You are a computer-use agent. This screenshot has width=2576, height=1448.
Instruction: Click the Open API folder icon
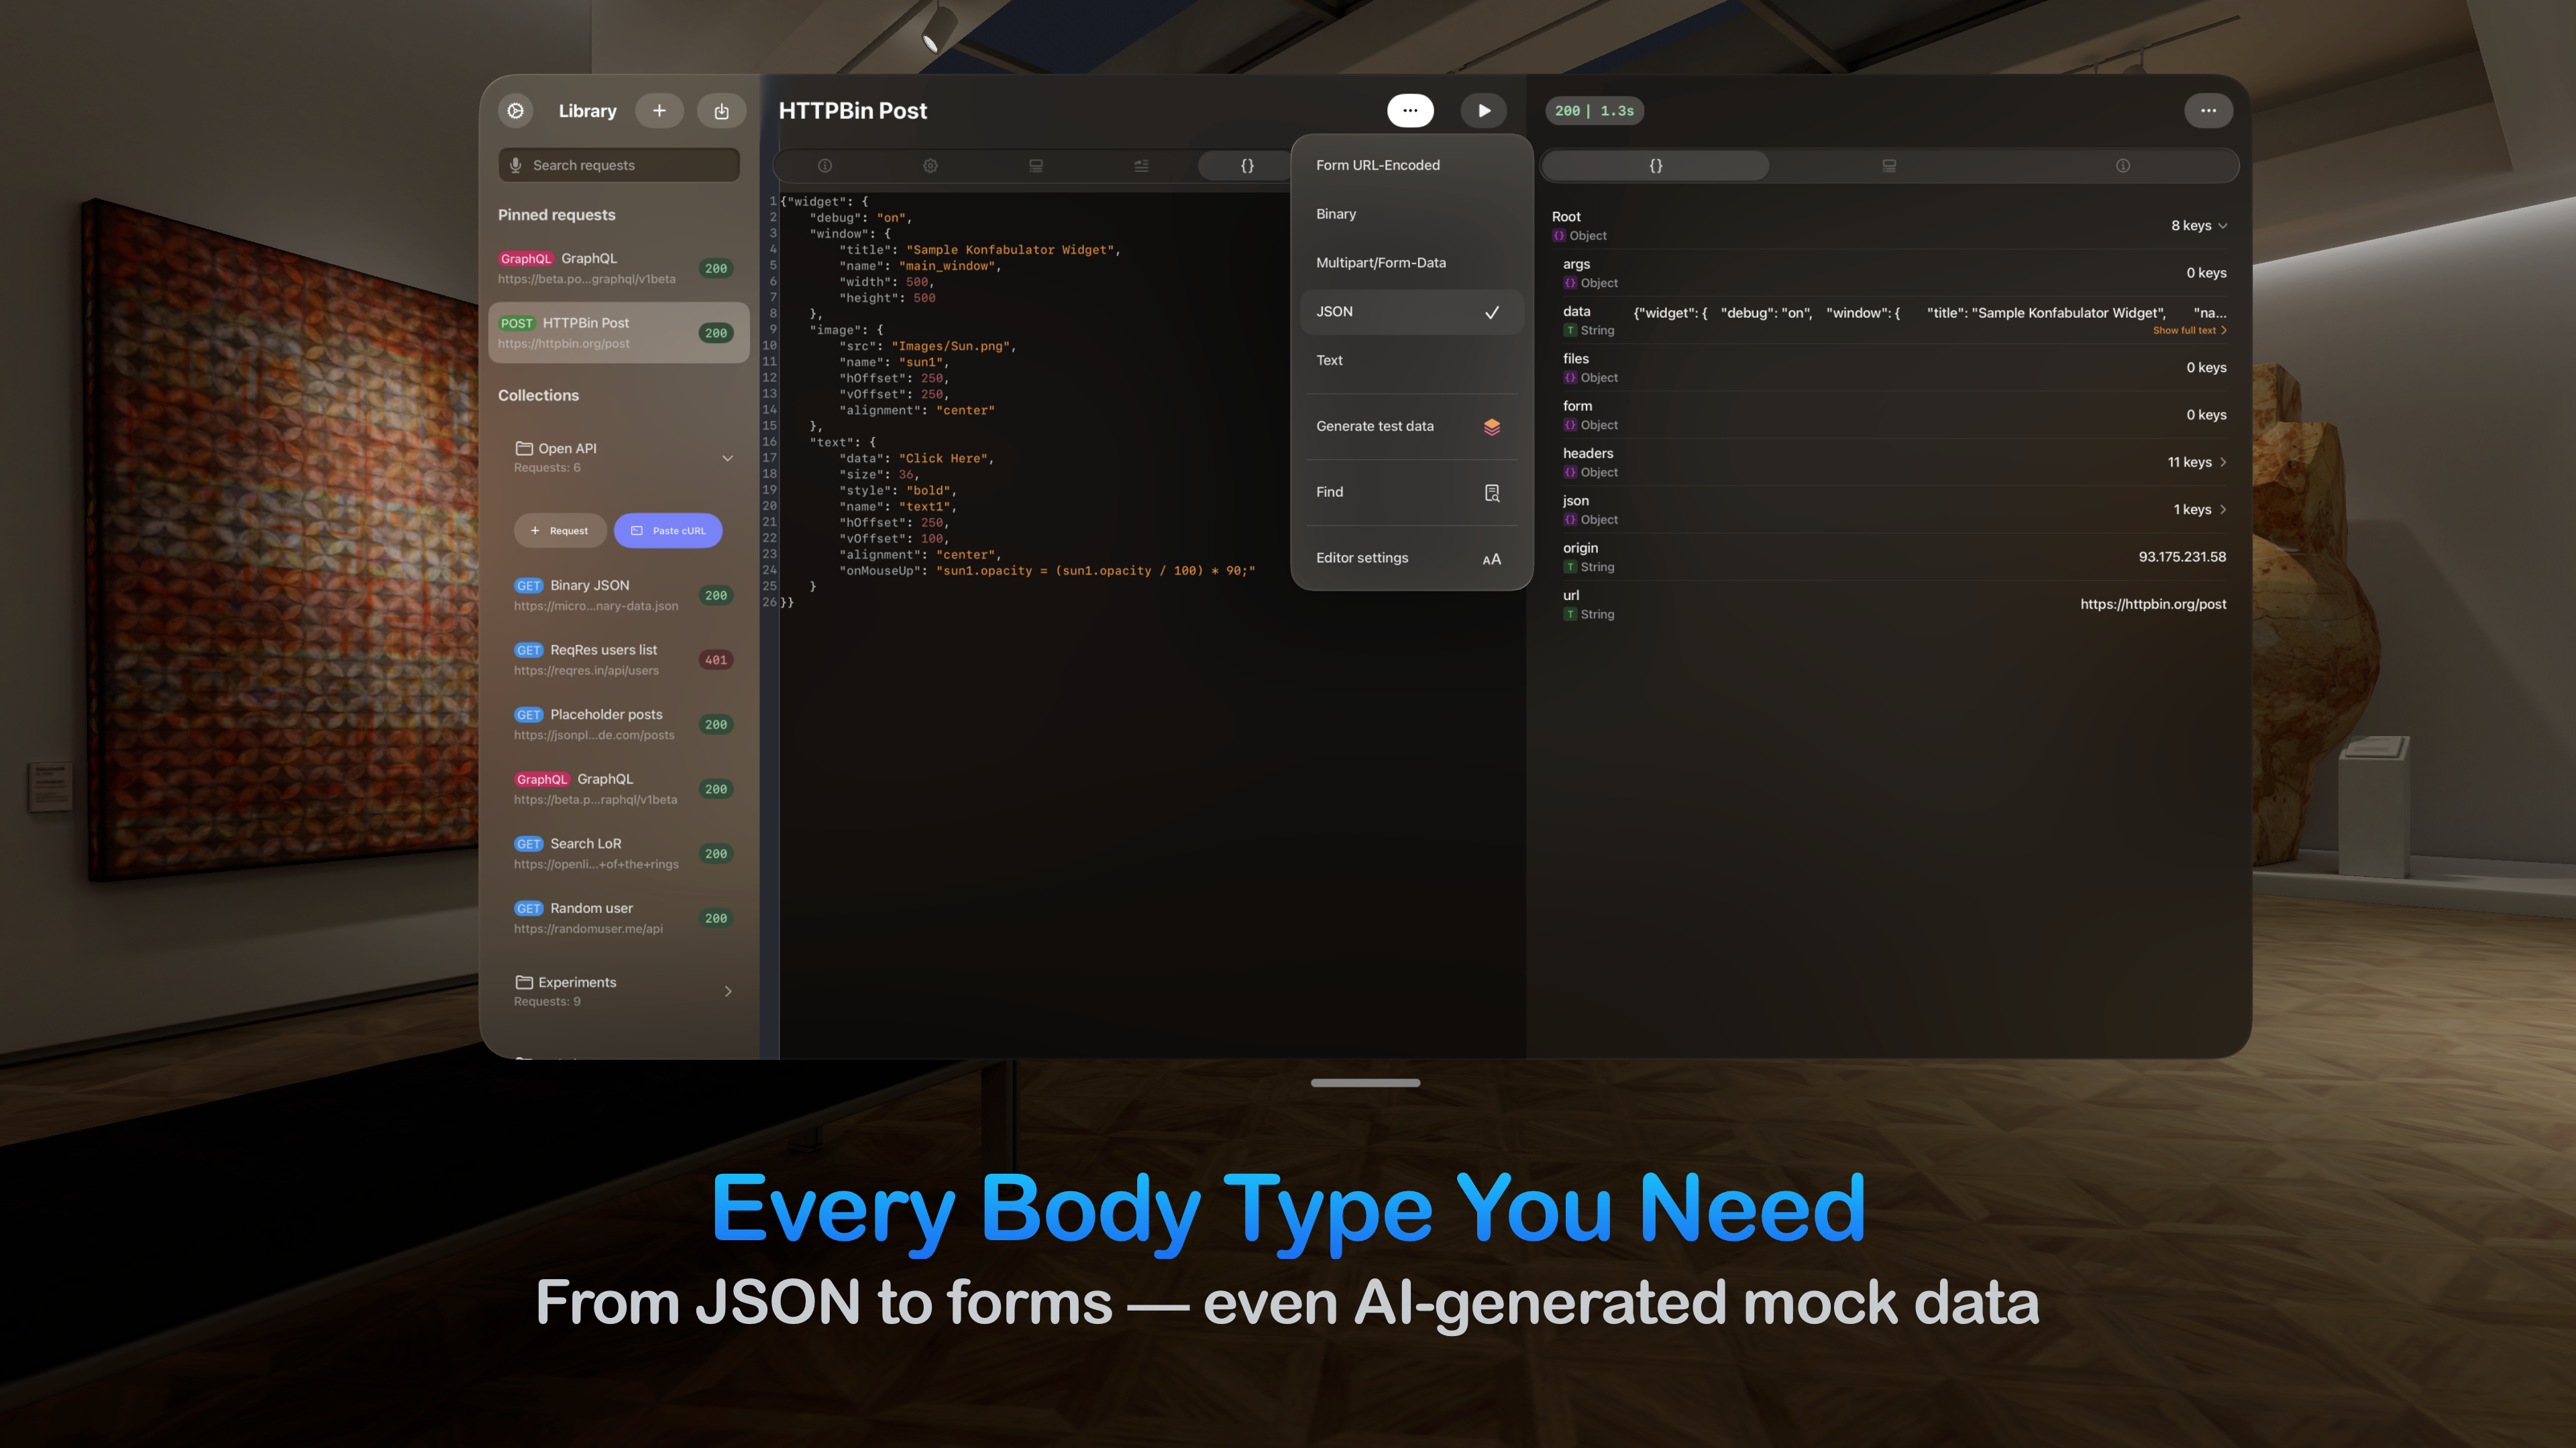click(x=524, y=448)
